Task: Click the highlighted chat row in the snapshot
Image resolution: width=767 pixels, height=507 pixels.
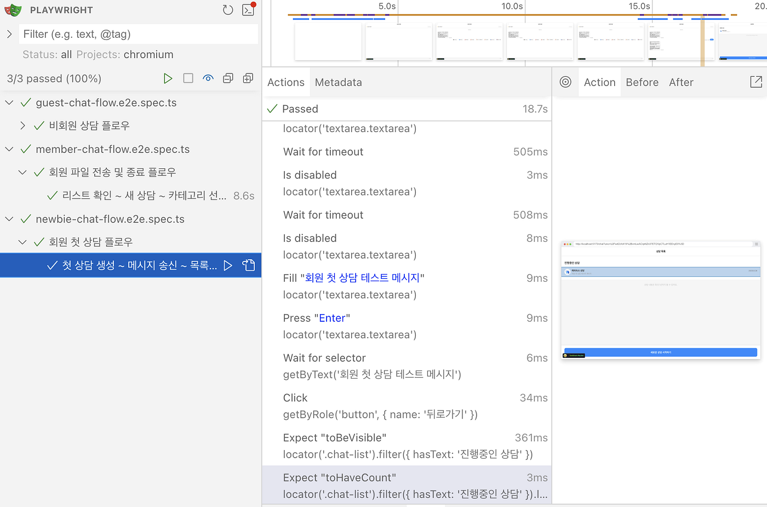Action: pos(660,272)
